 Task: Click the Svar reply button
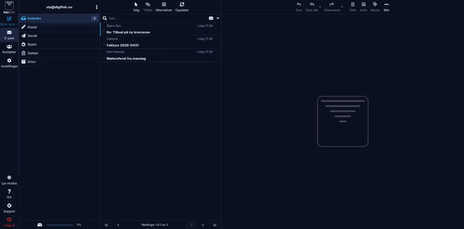299,7
